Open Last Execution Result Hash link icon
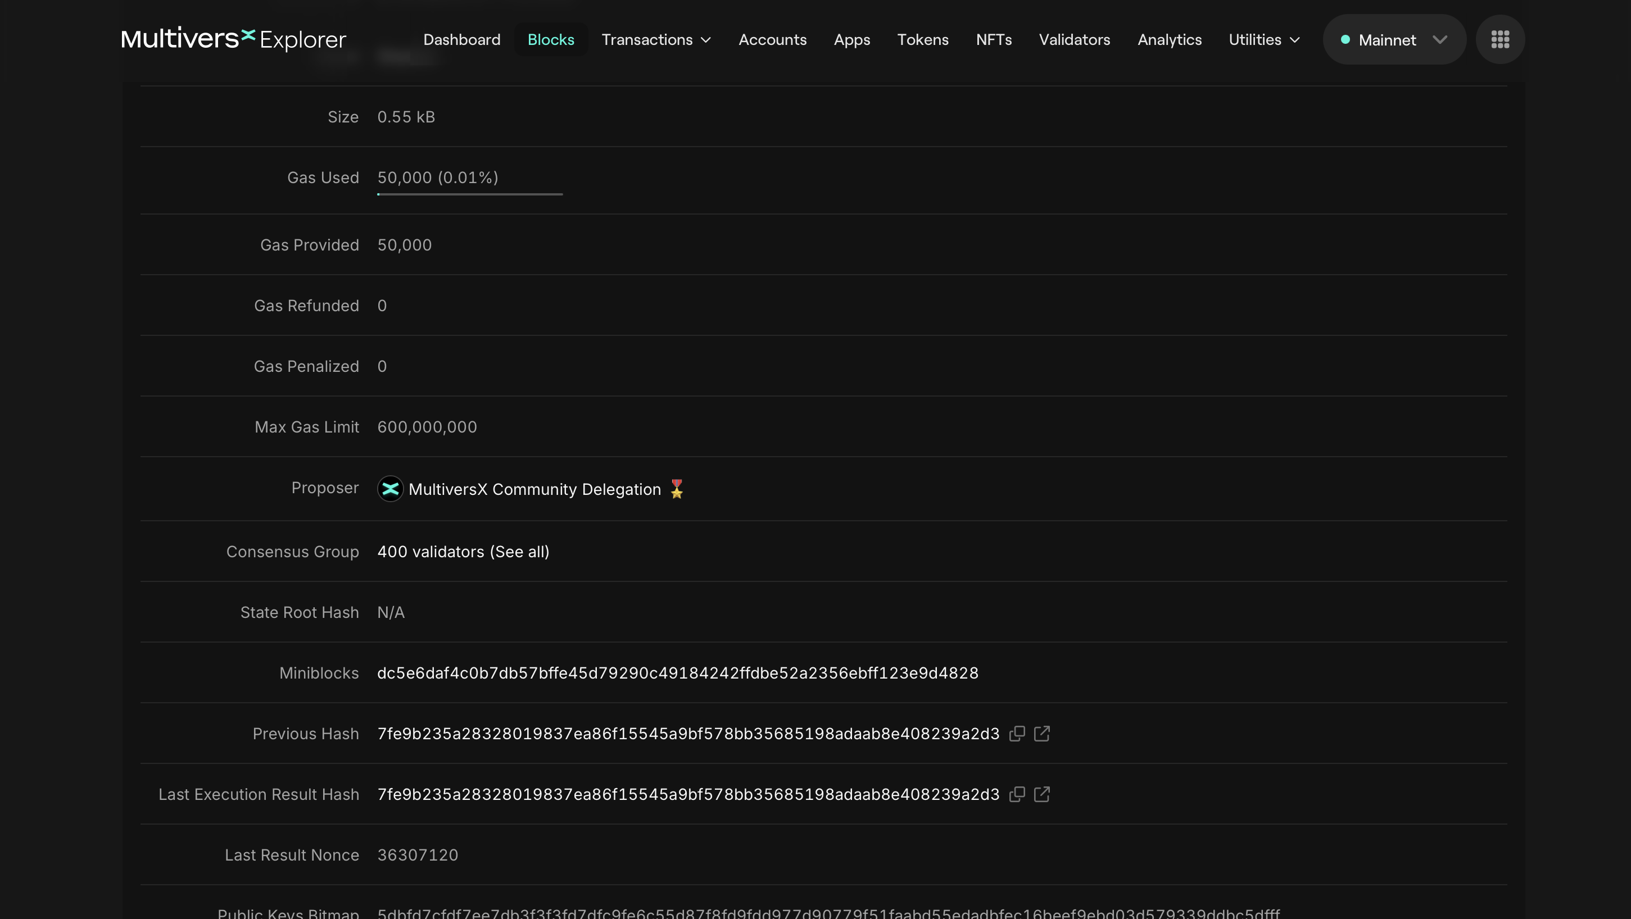The image size is (1631, 919). point(1041,794)
